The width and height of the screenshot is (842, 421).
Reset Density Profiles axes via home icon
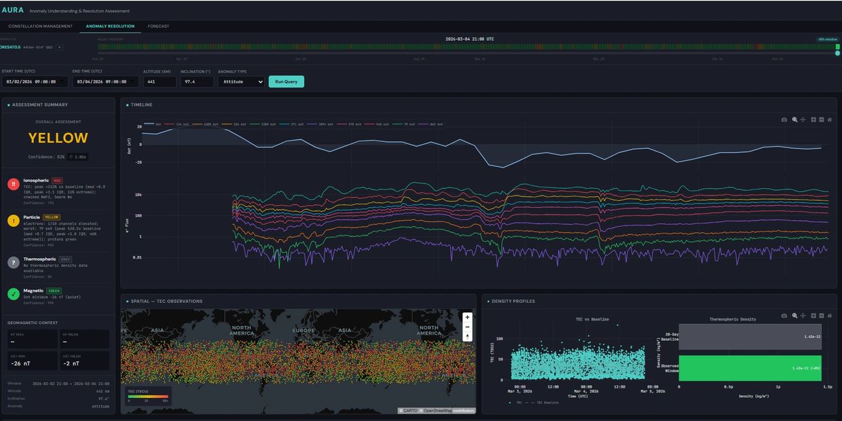tap(829, 316)
